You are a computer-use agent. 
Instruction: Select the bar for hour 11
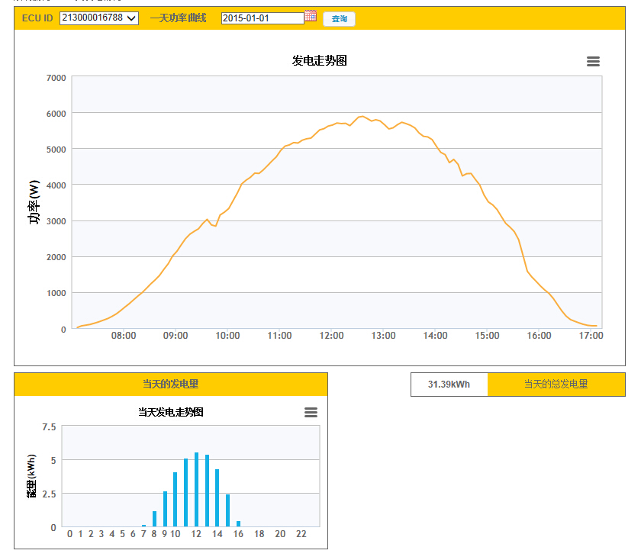point(185,493)
